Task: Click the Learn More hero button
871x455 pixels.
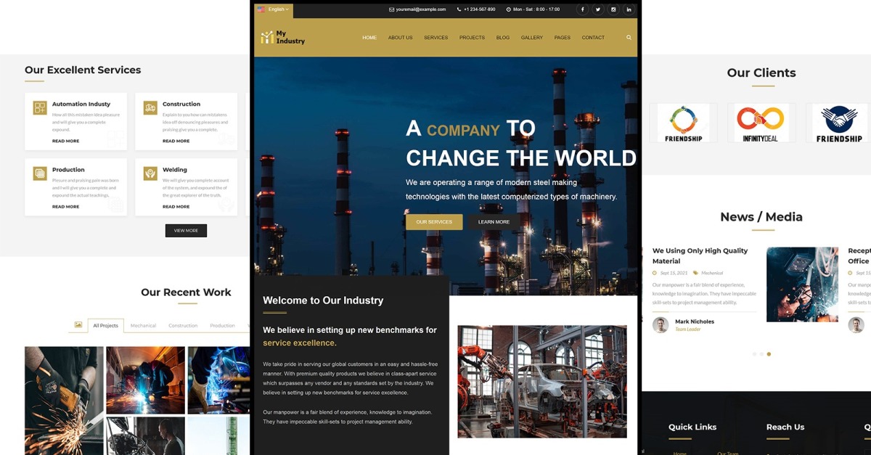Action: (494, 222)
